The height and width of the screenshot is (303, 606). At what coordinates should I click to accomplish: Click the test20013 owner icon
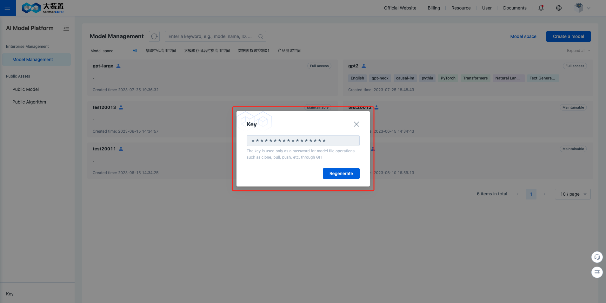coord(121,107)
